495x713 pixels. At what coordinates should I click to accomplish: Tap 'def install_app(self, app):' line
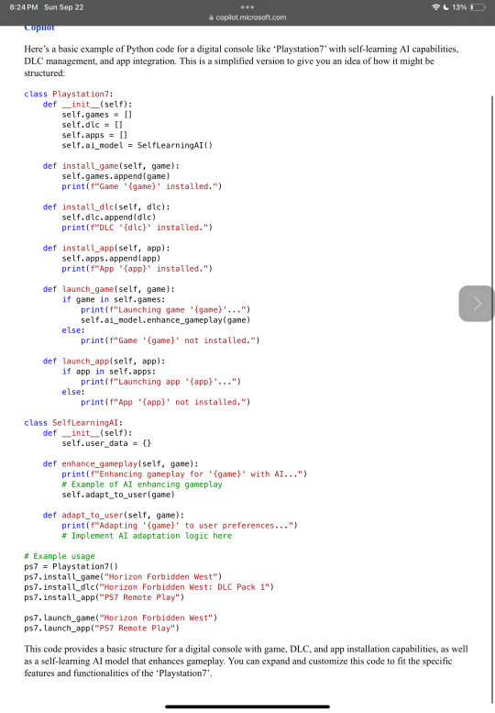pos(106,248)
